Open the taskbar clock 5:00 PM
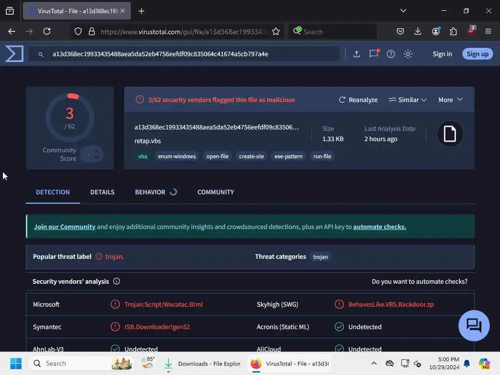The image size is (500, 375). [x=444, y=363]
